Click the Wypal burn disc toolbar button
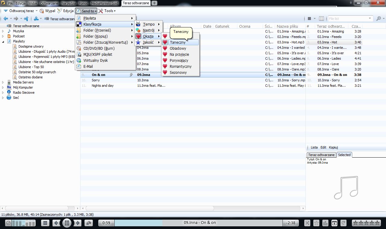This screenshot has width=386, height=229. coord(48,11)
